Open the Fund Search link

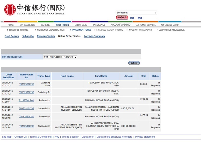[12, 36]
